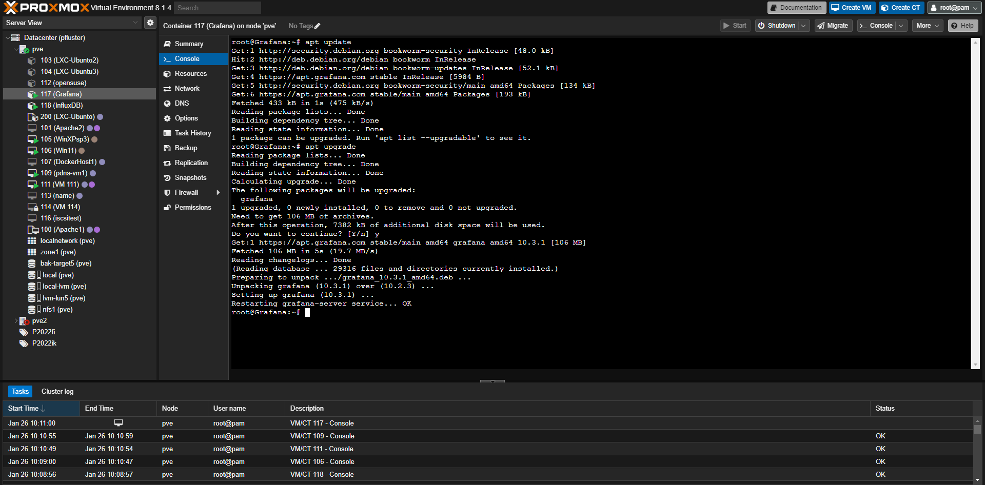
Task: Open Task History
Action: point(193,133)
